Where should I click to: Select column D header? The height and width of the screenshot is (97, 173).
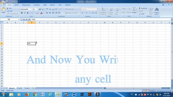pos(32,23)
